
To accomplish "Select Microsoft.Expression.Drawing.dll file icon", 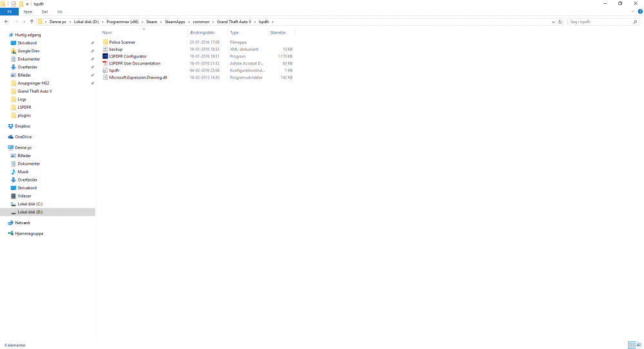I will (105, 77).
